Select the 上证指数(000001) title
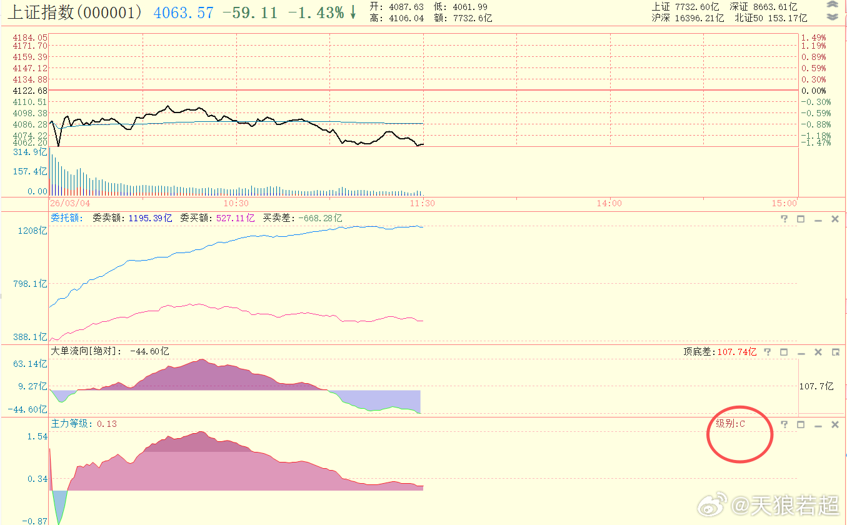Image resolution: width=847 pixels, height=525 pixels. 75,12
